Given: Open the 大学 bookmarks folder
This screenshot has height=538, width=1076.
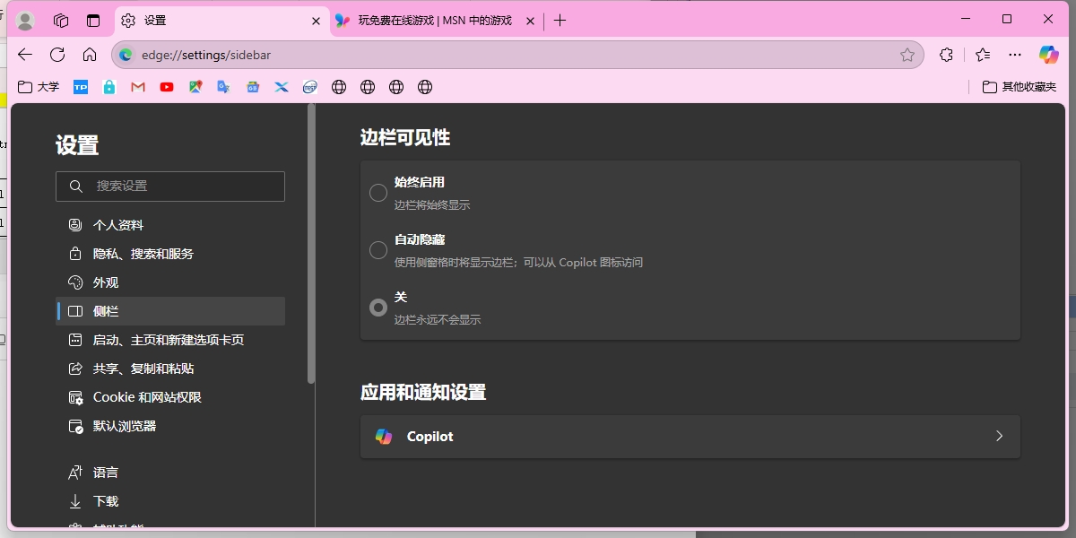Looking at the screenshot, I should (x=39, y=87).
